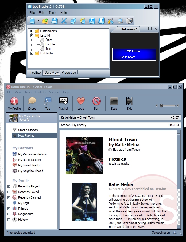Skip the current track
This screenshot has height=242, width=186.
click(129, 103)
